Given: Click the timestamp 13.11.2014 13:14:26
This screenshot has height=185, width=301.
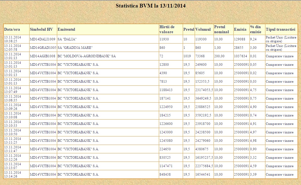Looking at the screenshot, I should pos(13,174).
